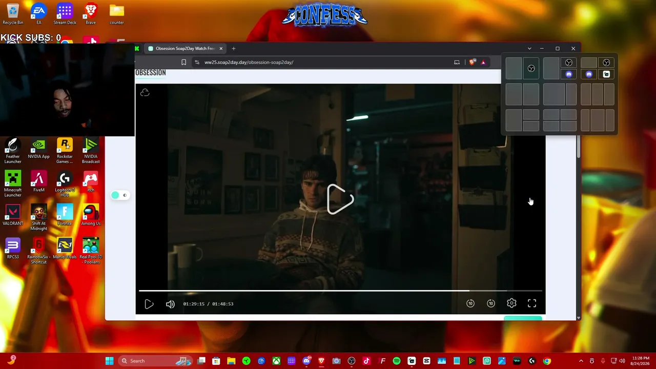
Task: Click the NVIDIA Broadcast desktop icon
Action: (91, 151)
